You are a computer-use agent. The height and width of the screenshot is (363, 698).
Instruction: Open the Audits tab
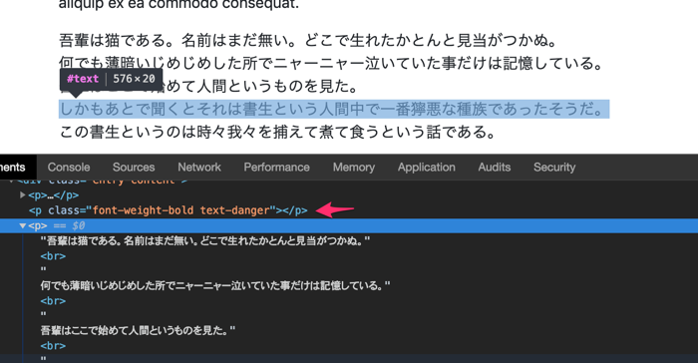coord(495,167)
